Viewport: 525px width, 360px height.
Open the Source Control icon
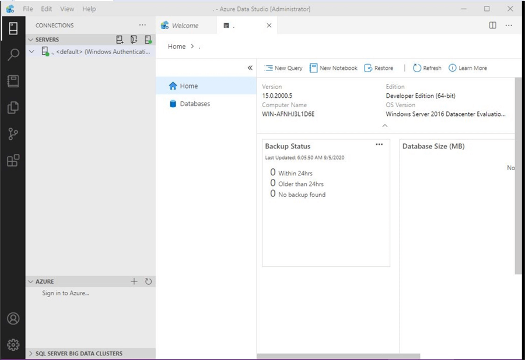pos(13,134)
